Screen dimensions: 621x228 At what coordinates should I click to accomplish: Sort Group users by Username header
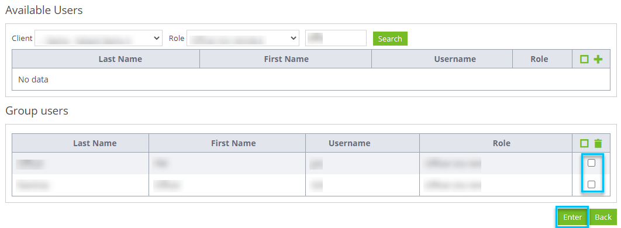pyautogui.click(x=349, y=143)
